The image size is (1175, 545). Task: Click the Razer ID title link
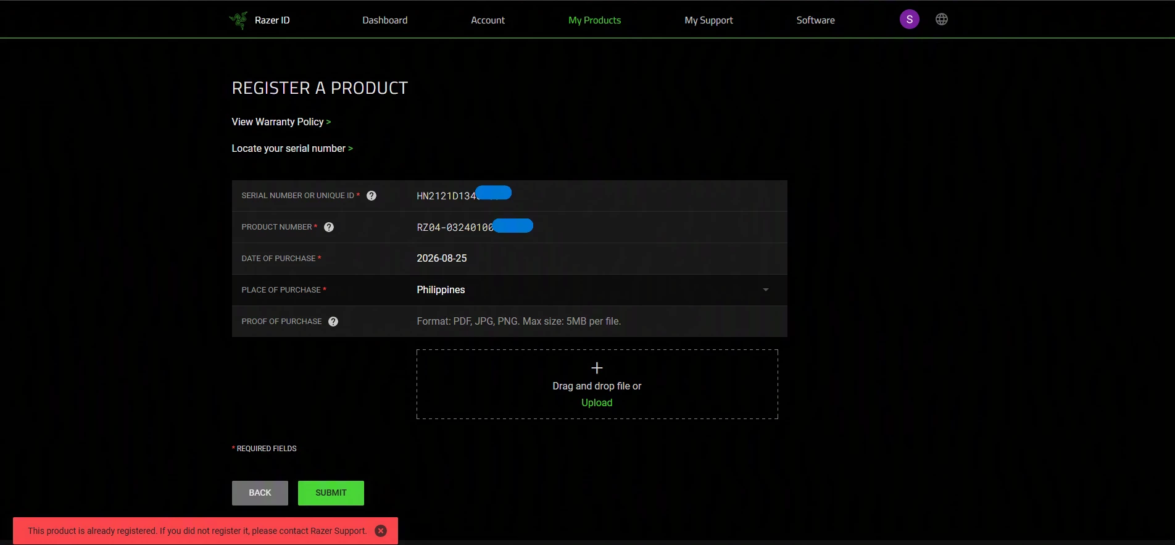[272, 20]
